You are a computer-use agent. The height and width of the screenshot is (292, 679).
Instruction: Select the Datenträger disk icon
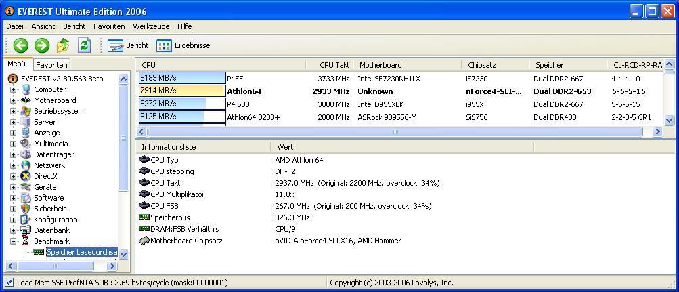click(x=26, y=154)
